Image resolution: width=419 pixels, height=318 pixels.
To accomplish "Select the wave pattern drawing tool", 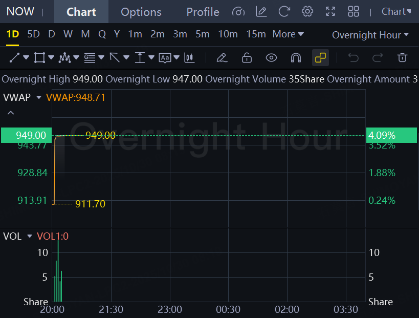I will click(64, 58).
